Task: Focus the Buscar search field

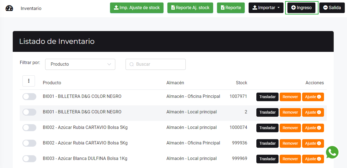Action: pyautogui.click(x=155, y=64)
